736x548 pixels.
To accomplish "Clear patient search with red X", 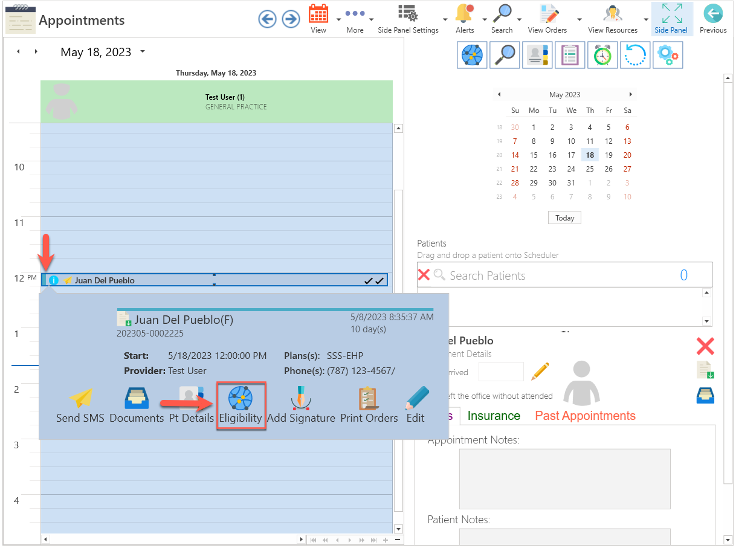I will 424,275.
